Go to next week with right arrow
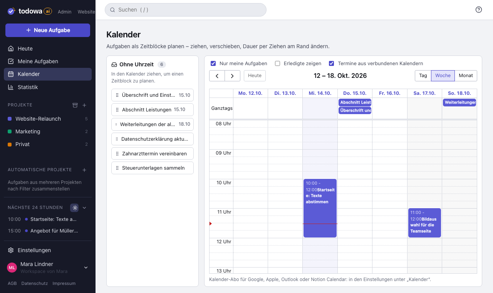 (x=232, y=76)
